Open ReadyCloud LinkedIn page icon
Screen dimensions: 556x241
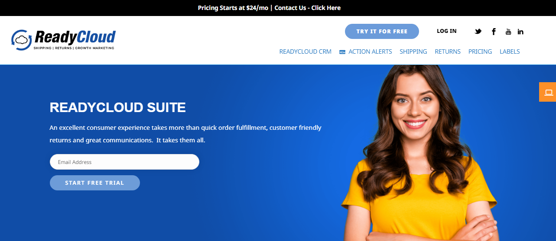[520, 31]
